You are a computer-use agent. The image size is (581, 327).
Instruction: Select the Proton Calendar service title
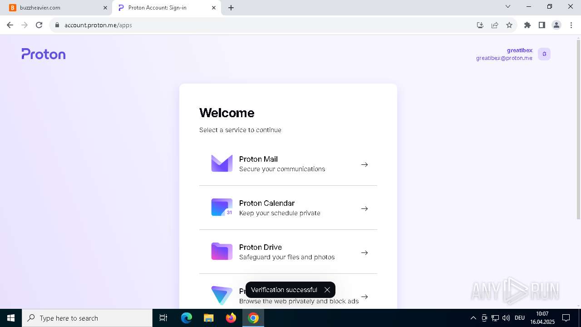click(x=267, y=203)
